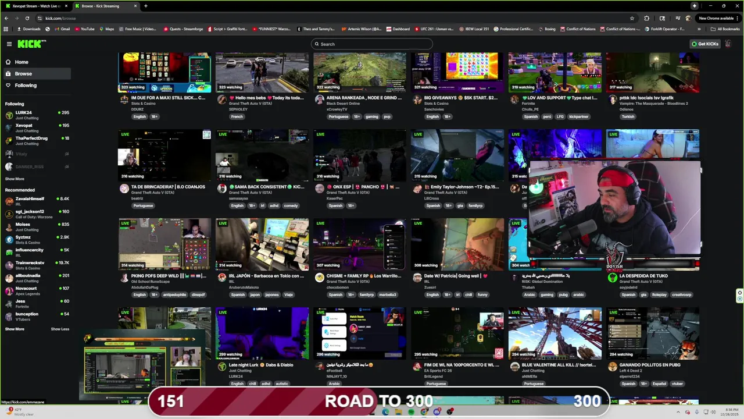Image resolution: width=744 pixels, height=419 pixels.
Task: Open Xevopat's avatar in Following list
Action: pos(9,127)
